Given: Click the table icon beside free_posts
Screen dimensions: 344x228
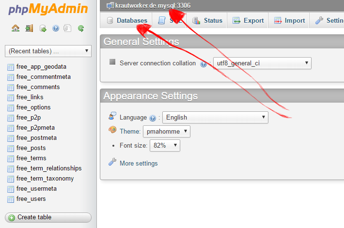Looking at the screenshot, I should coord(11,149).
